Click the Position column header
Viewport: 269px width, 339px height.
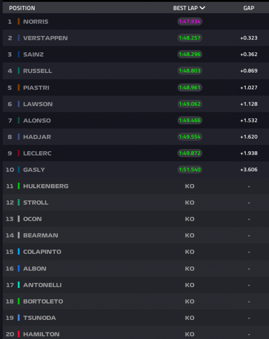tap(22, 8)
